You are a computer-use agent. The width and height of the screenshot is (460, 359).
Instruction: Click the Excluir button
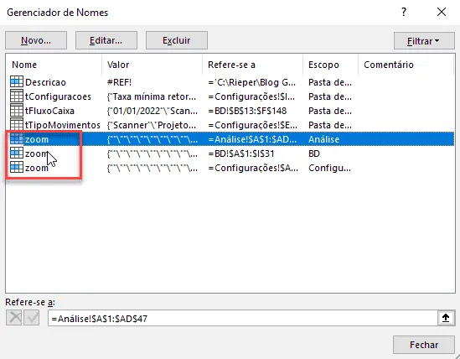click(x=177, y=40)
